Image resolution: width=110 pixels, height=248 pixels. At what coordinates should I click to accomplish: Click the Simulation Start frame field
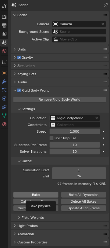79,170
